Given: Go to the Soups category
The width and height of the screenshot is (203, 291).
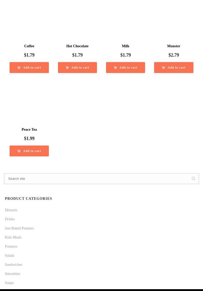Looking at the screenshot, I should [9, 283].
